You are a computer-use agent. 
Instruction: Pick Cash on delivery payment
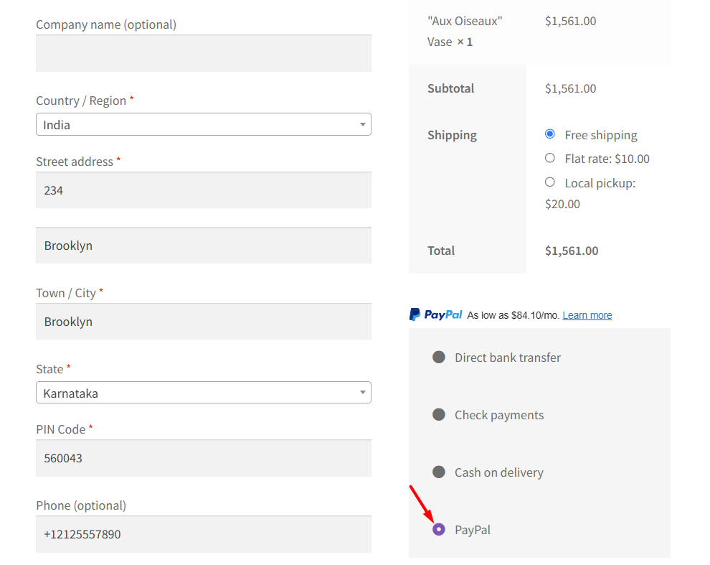(438, 472)
